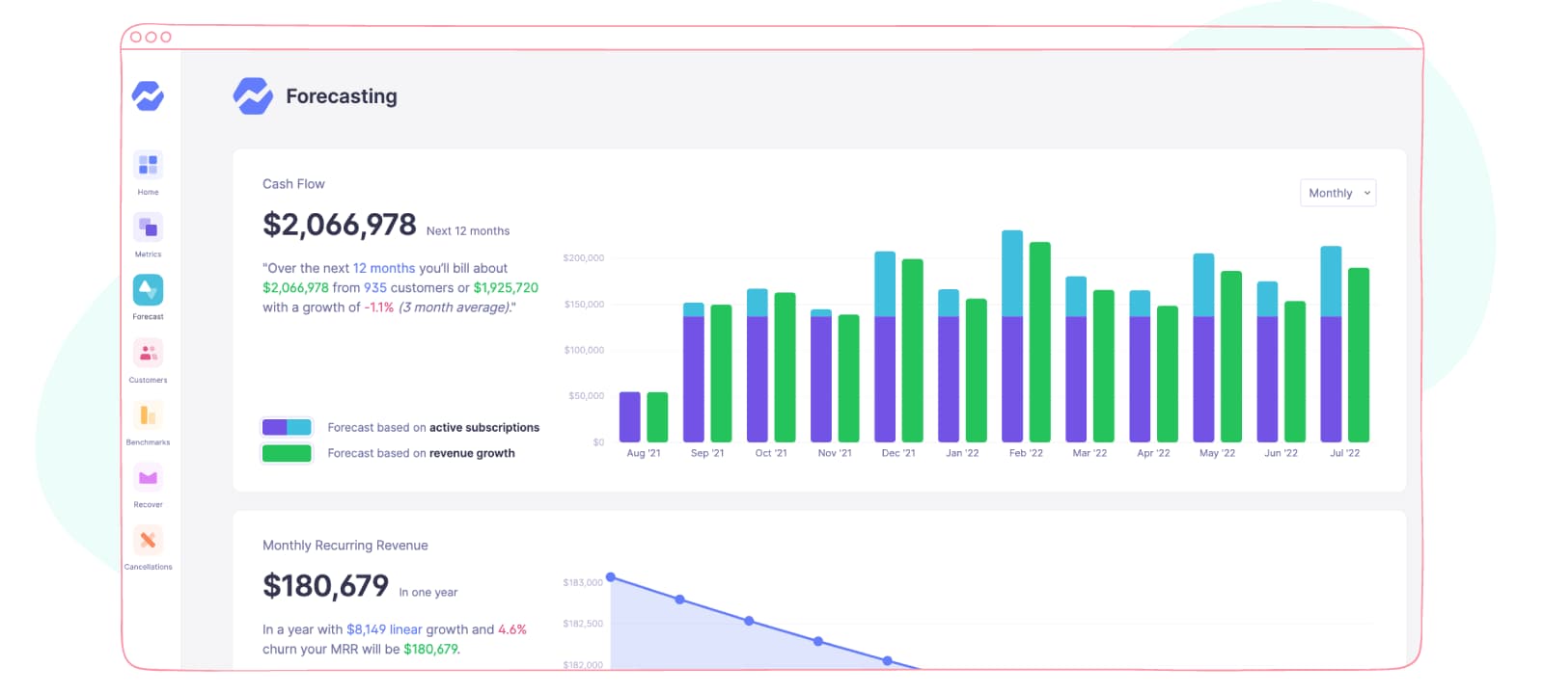The image size is (1544, 694).
Task: Open the Customers sidebar icon
Action: (148, 353)
